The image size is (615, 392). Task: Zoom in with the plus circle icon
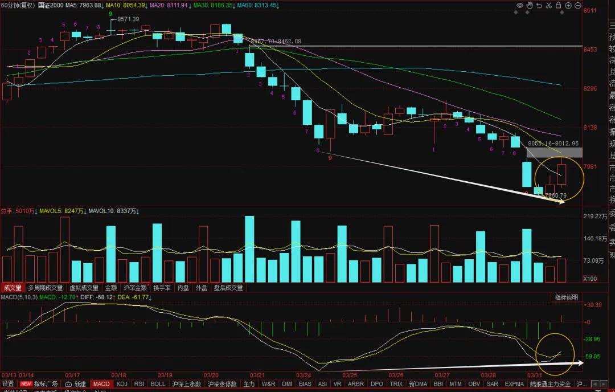(568, 6)
